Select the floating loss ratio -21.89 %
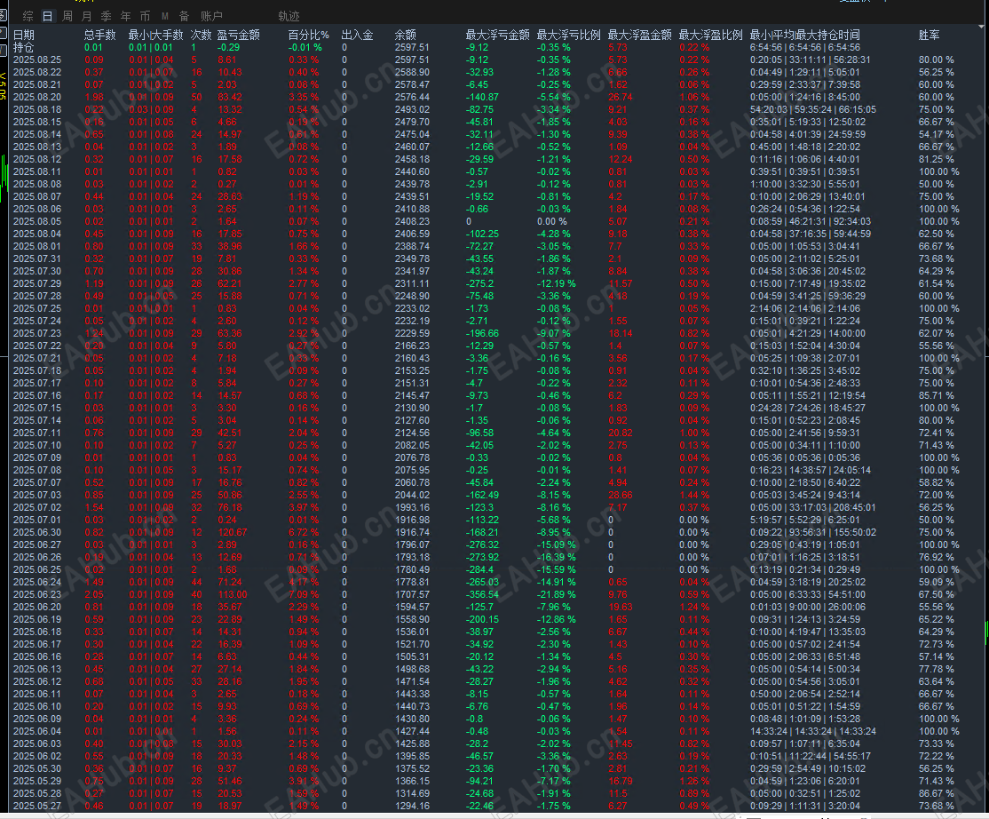 tap(557, 594)
